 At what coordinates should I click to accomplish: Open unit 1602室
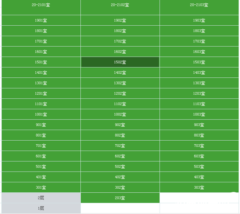pos(120,52)
